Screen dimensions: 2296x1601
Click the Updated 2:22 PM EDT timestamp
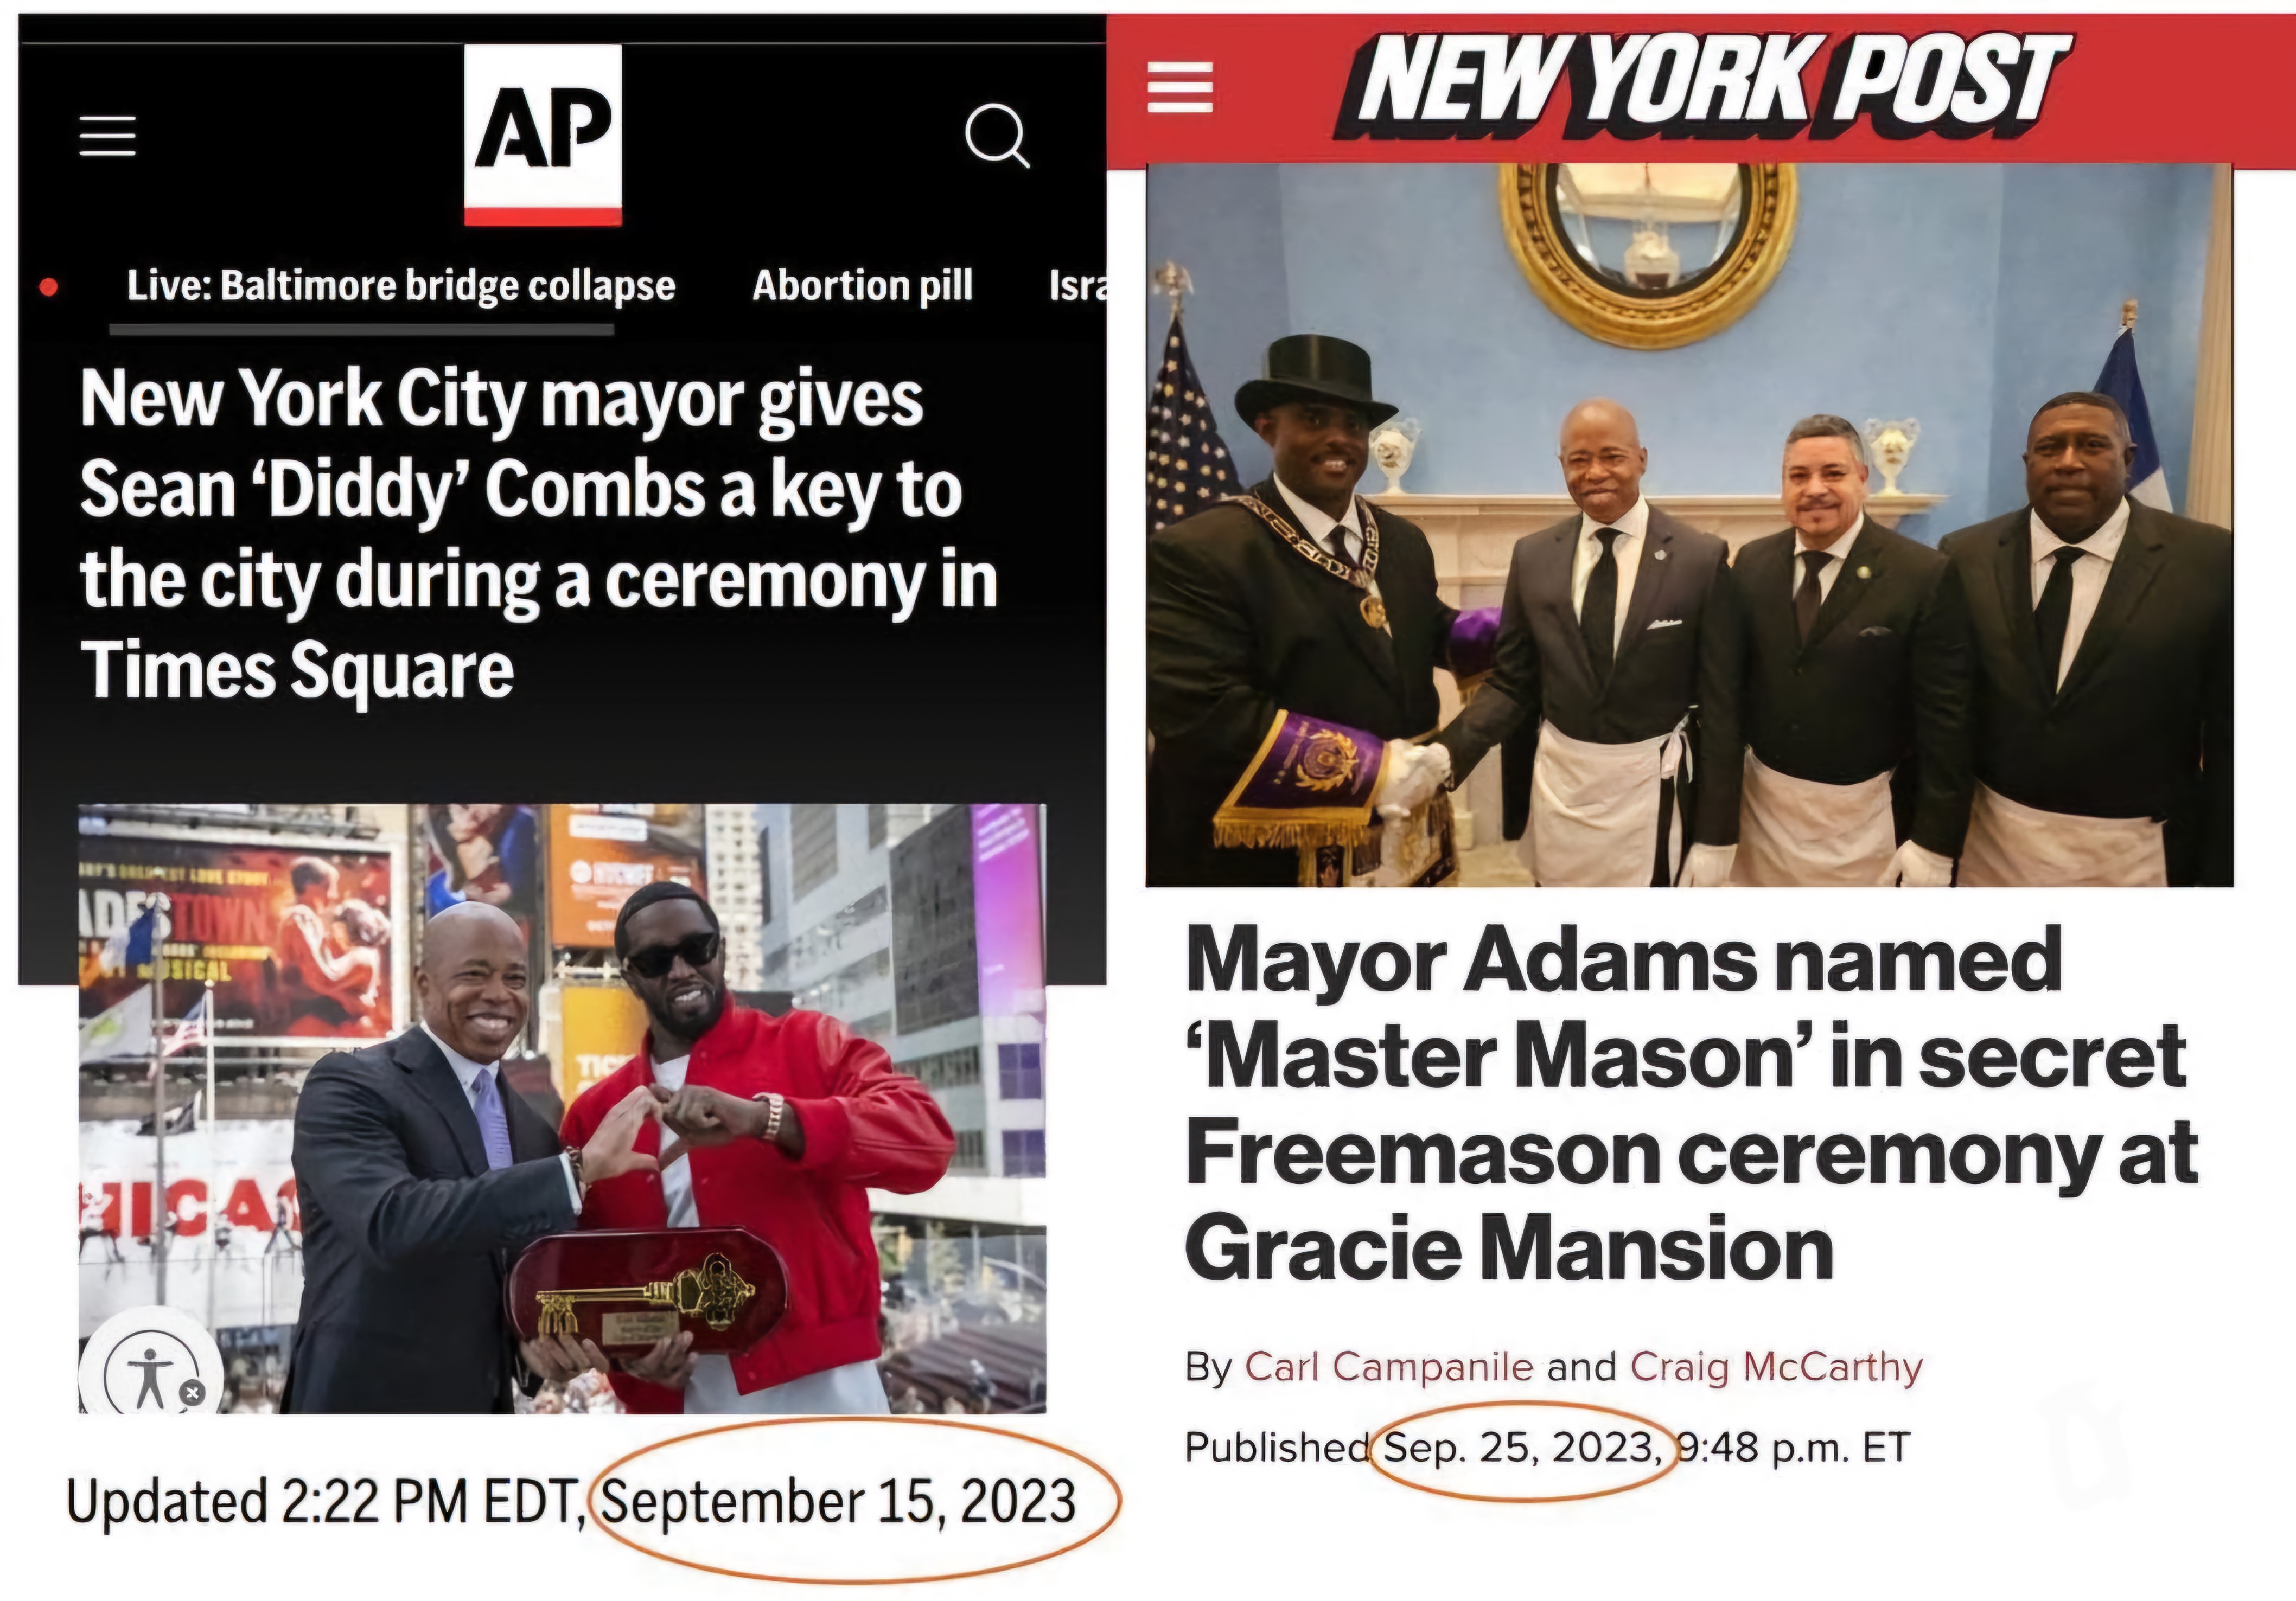click(x=326, y=1502)
